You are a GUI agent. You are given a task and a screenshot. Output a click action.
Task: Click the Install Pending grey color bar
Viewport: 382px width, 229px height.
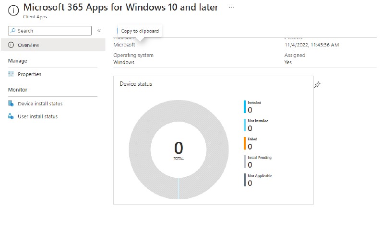point(245,161)
